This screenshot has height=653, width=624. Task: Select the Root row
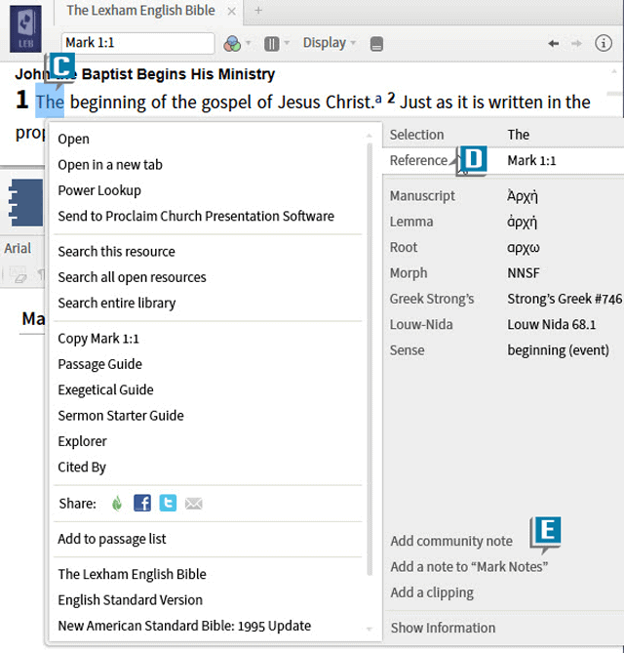click(x=503, y=248)
